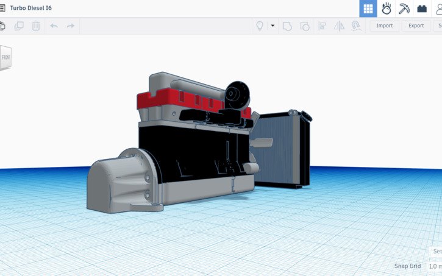This screenshot has height=276, width=442.
Task: Click the Paste icon in toolbar
Action: [x=2, y=26]
